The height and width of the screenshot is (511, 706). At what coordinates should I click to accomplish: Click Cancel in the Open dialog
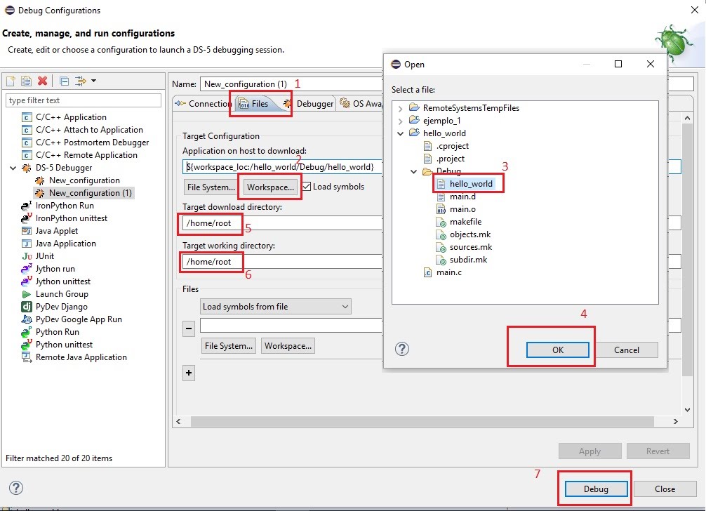(x=626, y=350)
